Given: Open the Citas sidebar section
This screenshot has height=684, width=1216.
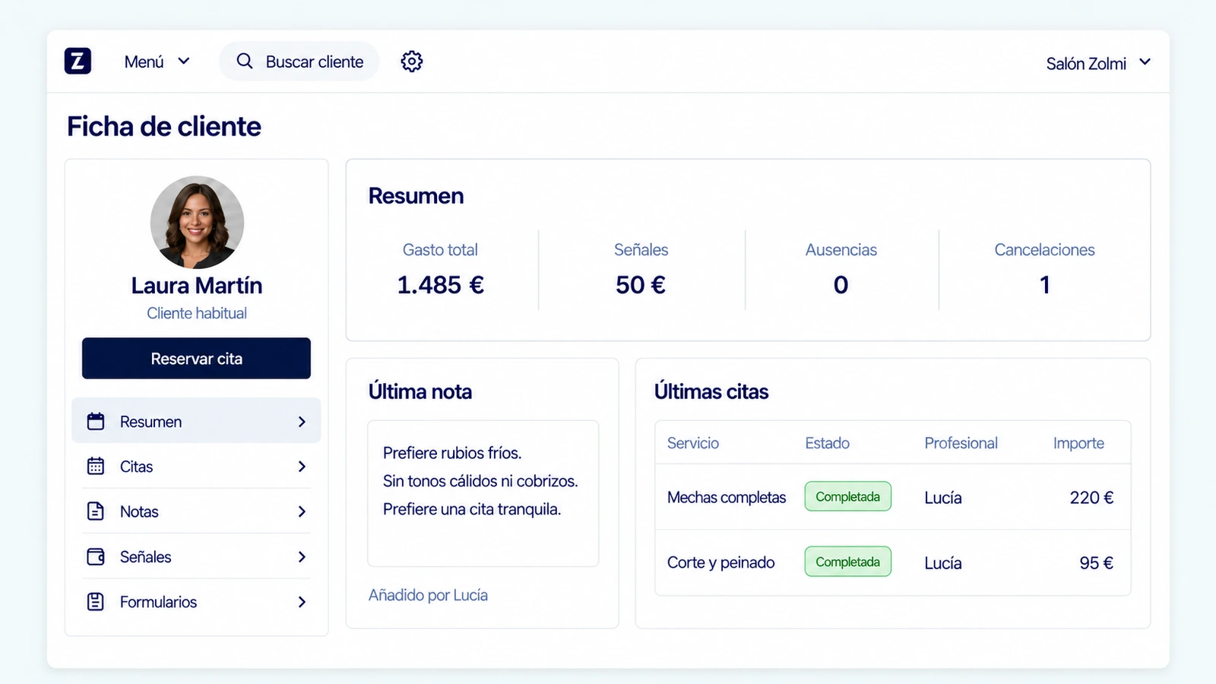Looking at the screenshot, I should (x=196, y=466).
